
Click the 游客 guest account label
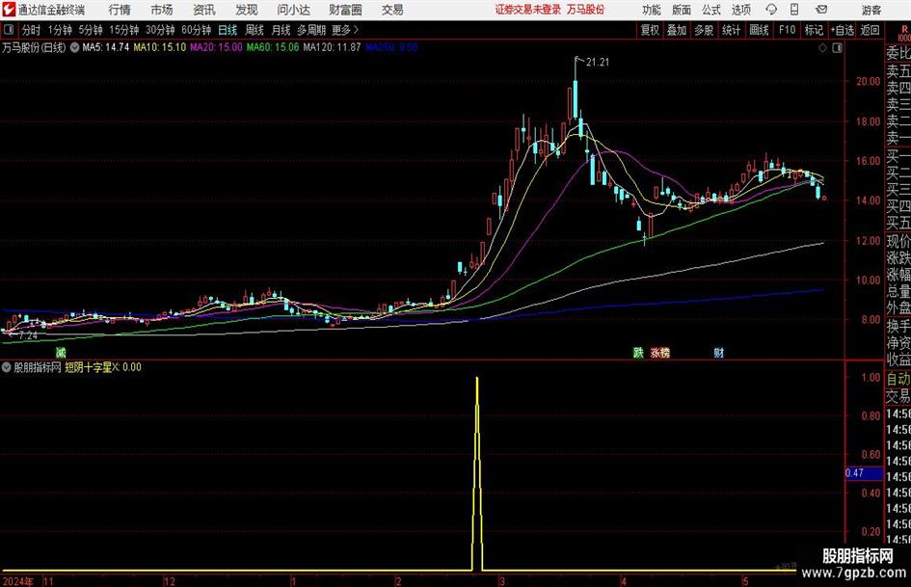pyautogui.click(x=871, y=10)
